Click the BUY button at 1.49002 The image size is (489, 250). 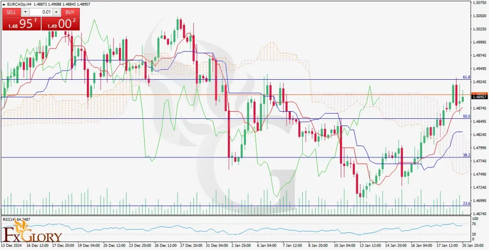coord(61,23)
